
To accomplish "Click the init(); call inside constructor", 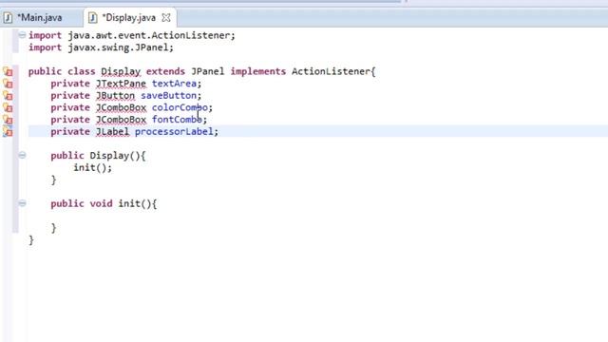I will [93, 167].
